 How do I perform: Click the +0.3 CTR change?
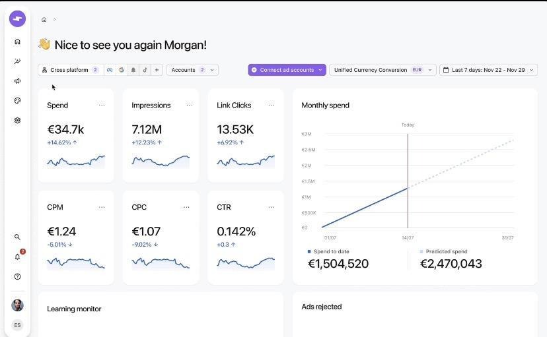[226, 245]
